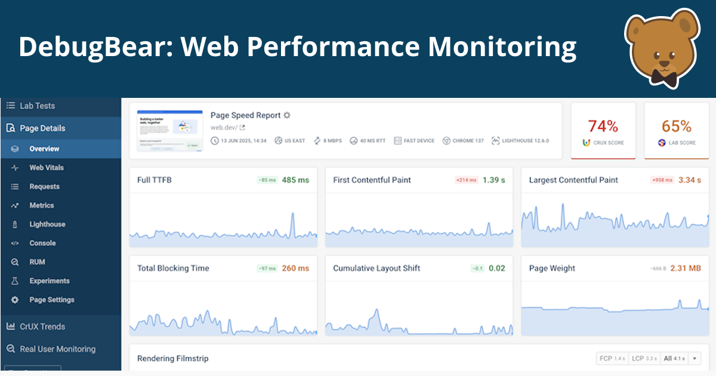
Task: Go to Metrics in the sidebar
Action: [x=42, y=205]
